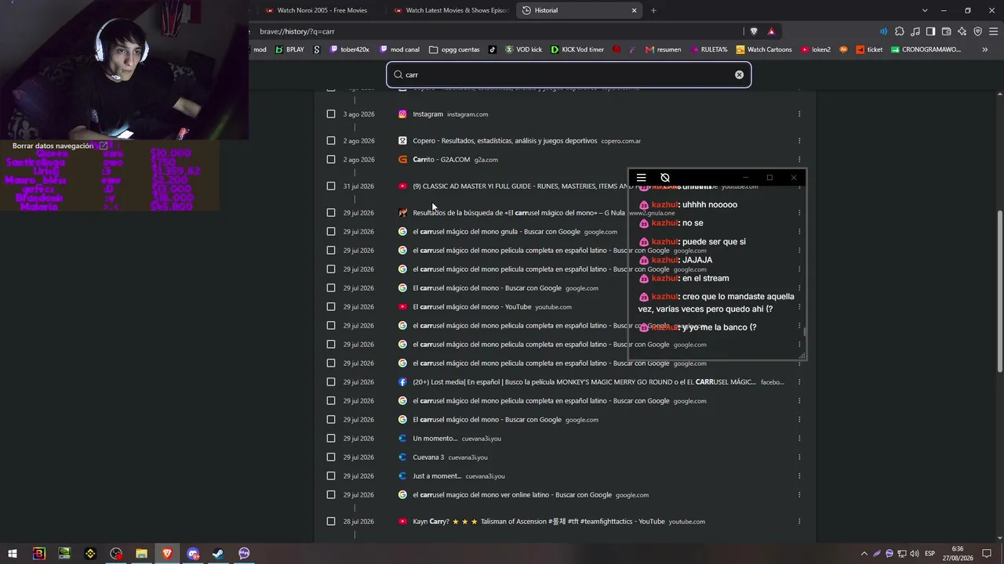The width and height of the screenshot is (1004, 564).
Task: Switch to the Watch Latest Movies & Shows tab
Action: [x=452, y=10]
